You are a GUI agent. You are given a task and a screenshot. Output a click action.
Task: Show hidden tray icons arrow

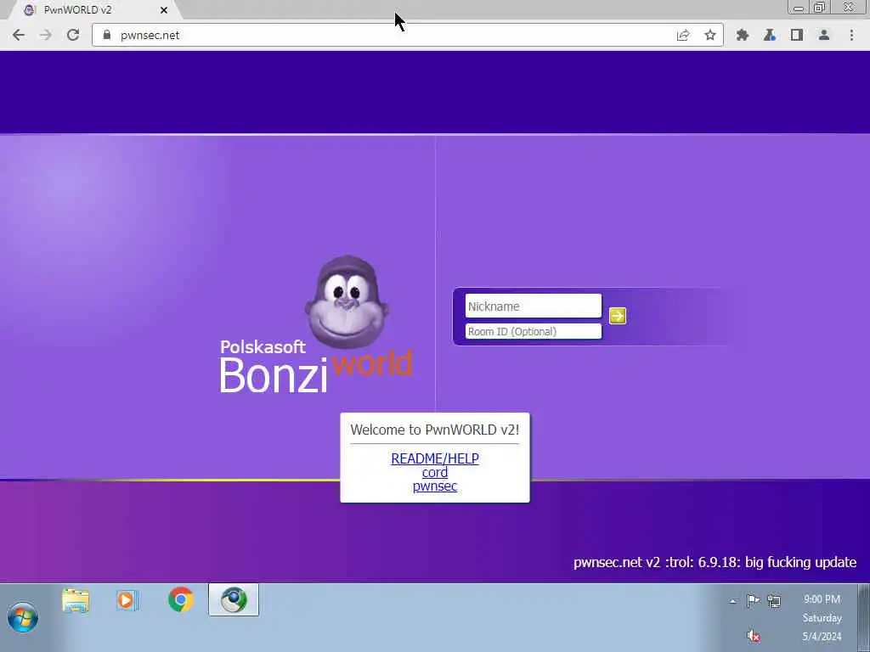click(x=733, y=601)
